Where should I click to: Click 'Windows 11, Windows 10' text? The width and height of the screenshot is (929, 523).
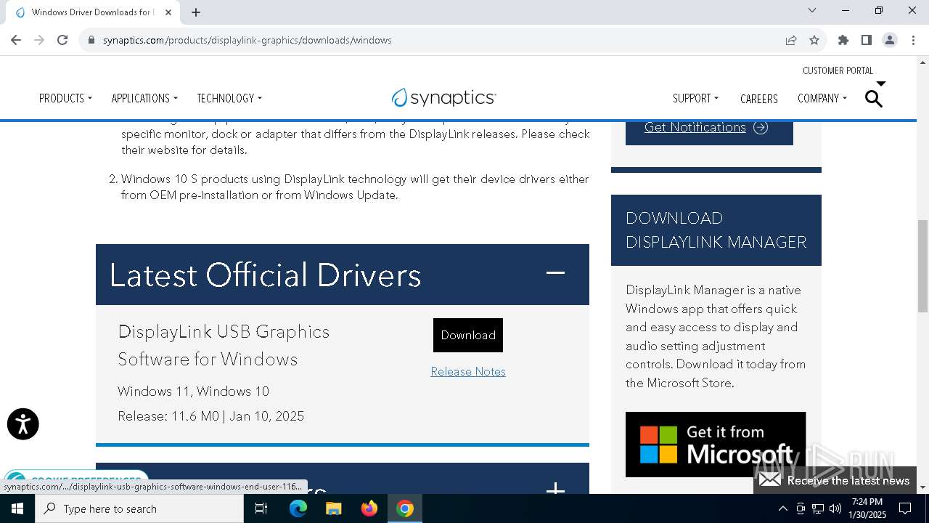194,392
